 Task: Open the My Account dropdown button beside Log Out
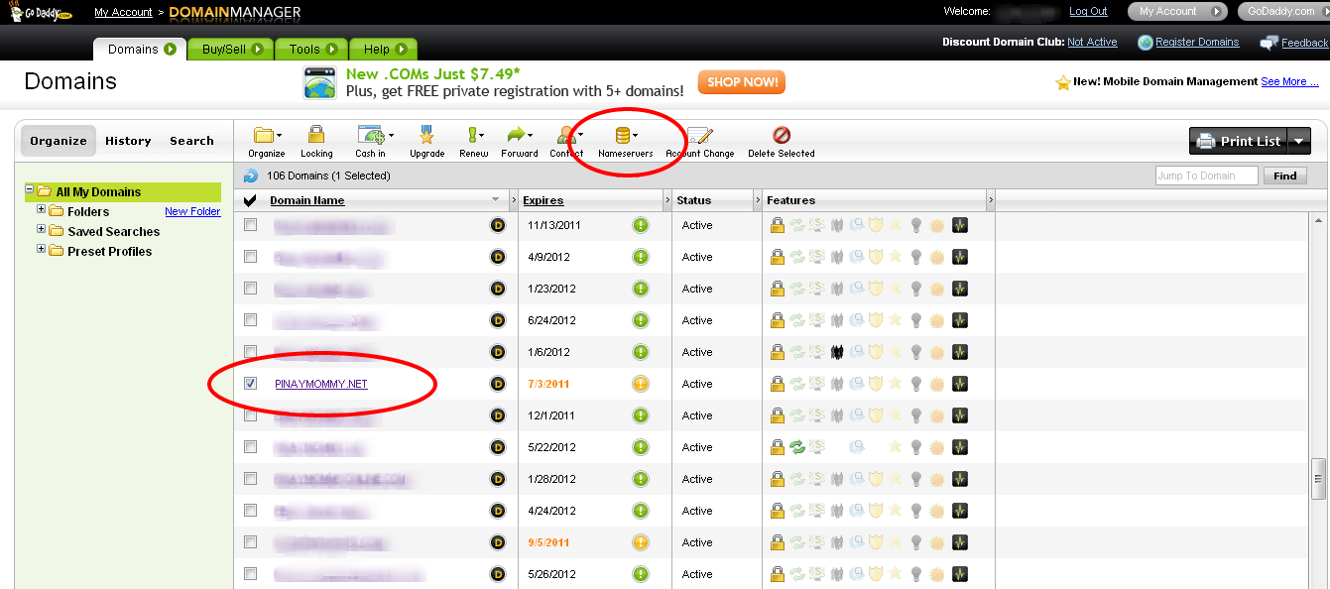[1176, 12]
